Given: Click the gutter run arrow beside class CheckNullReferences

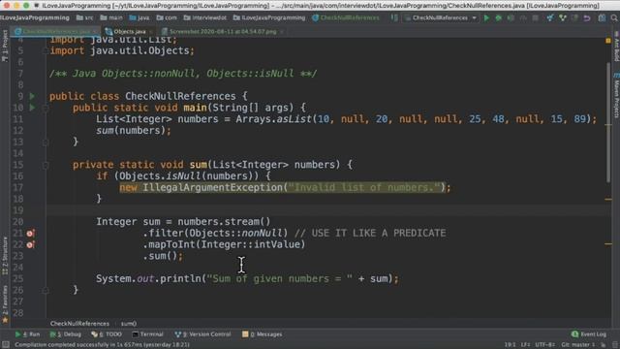Looking at the screenshot, I should click(32, 96).
